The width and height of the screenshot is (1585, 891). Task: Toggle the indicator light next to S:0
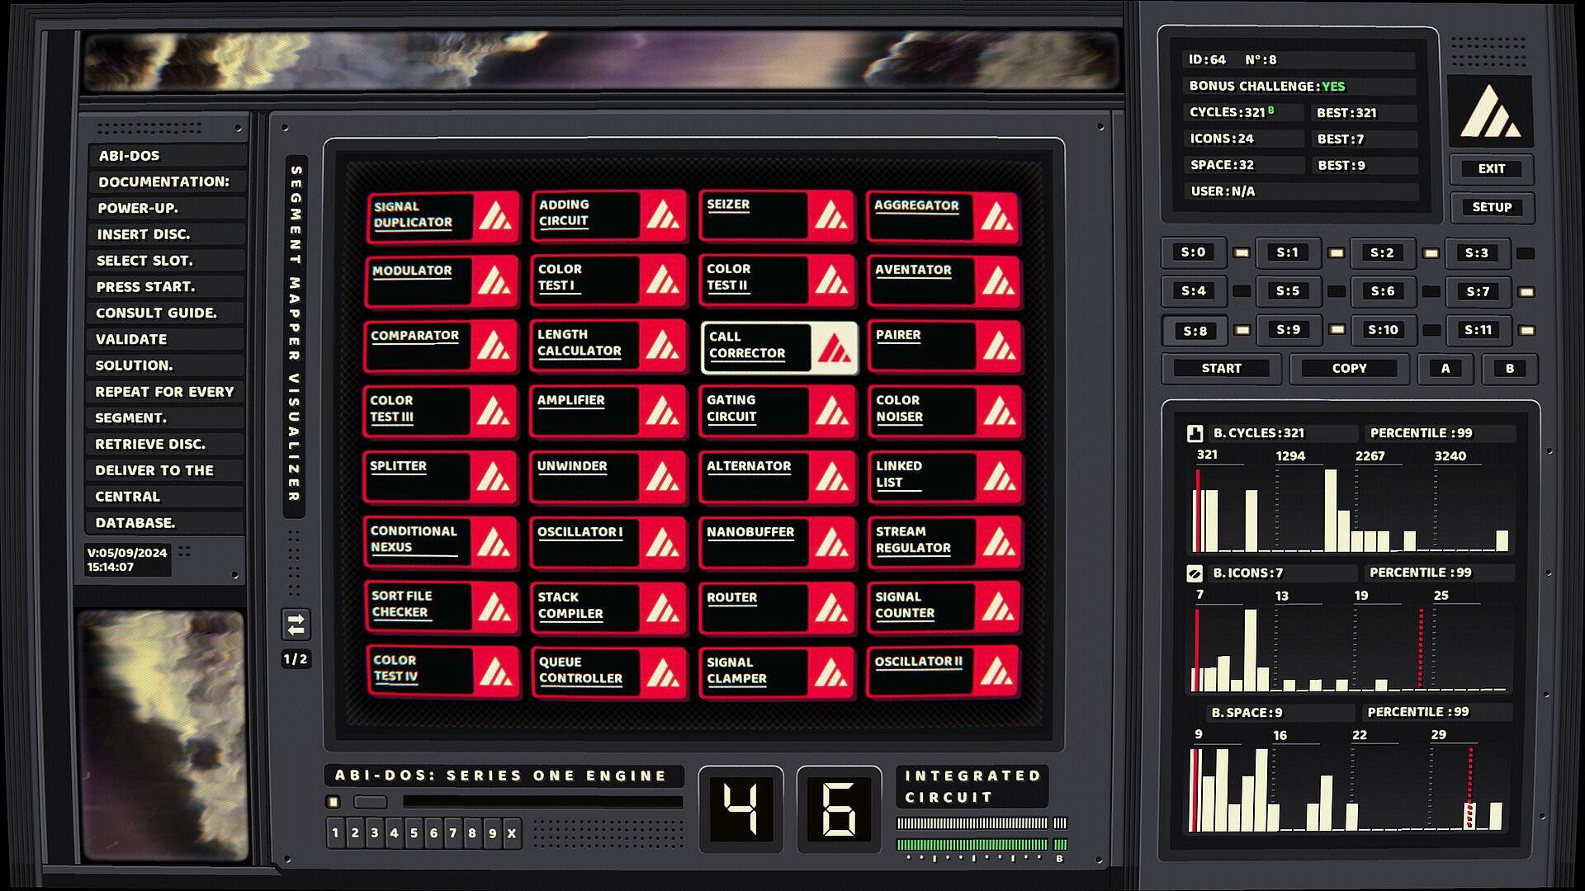tap(1241, 252)
